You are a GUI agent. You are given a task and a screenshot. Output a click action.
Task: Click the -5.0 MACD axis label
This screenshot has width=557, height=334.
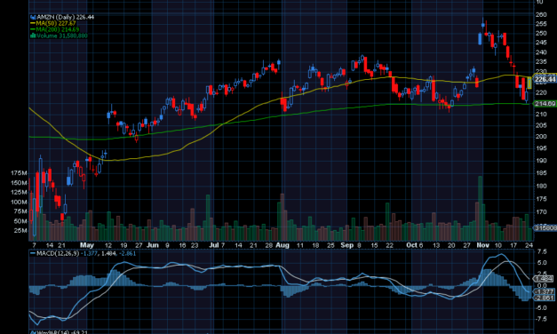541,307
